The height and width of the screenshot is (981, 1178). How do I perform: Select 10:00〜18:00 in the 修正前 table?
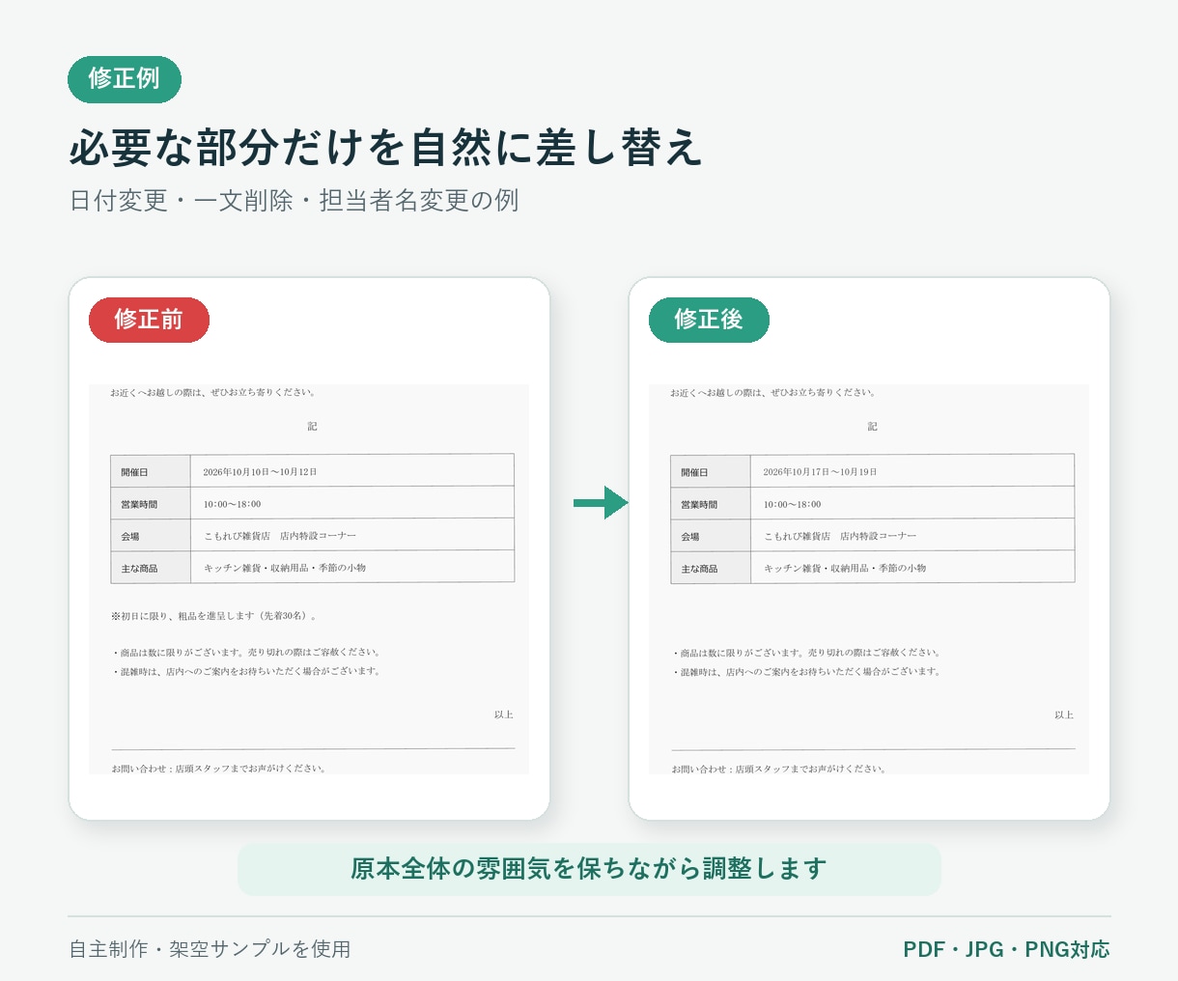coord(232,504)
